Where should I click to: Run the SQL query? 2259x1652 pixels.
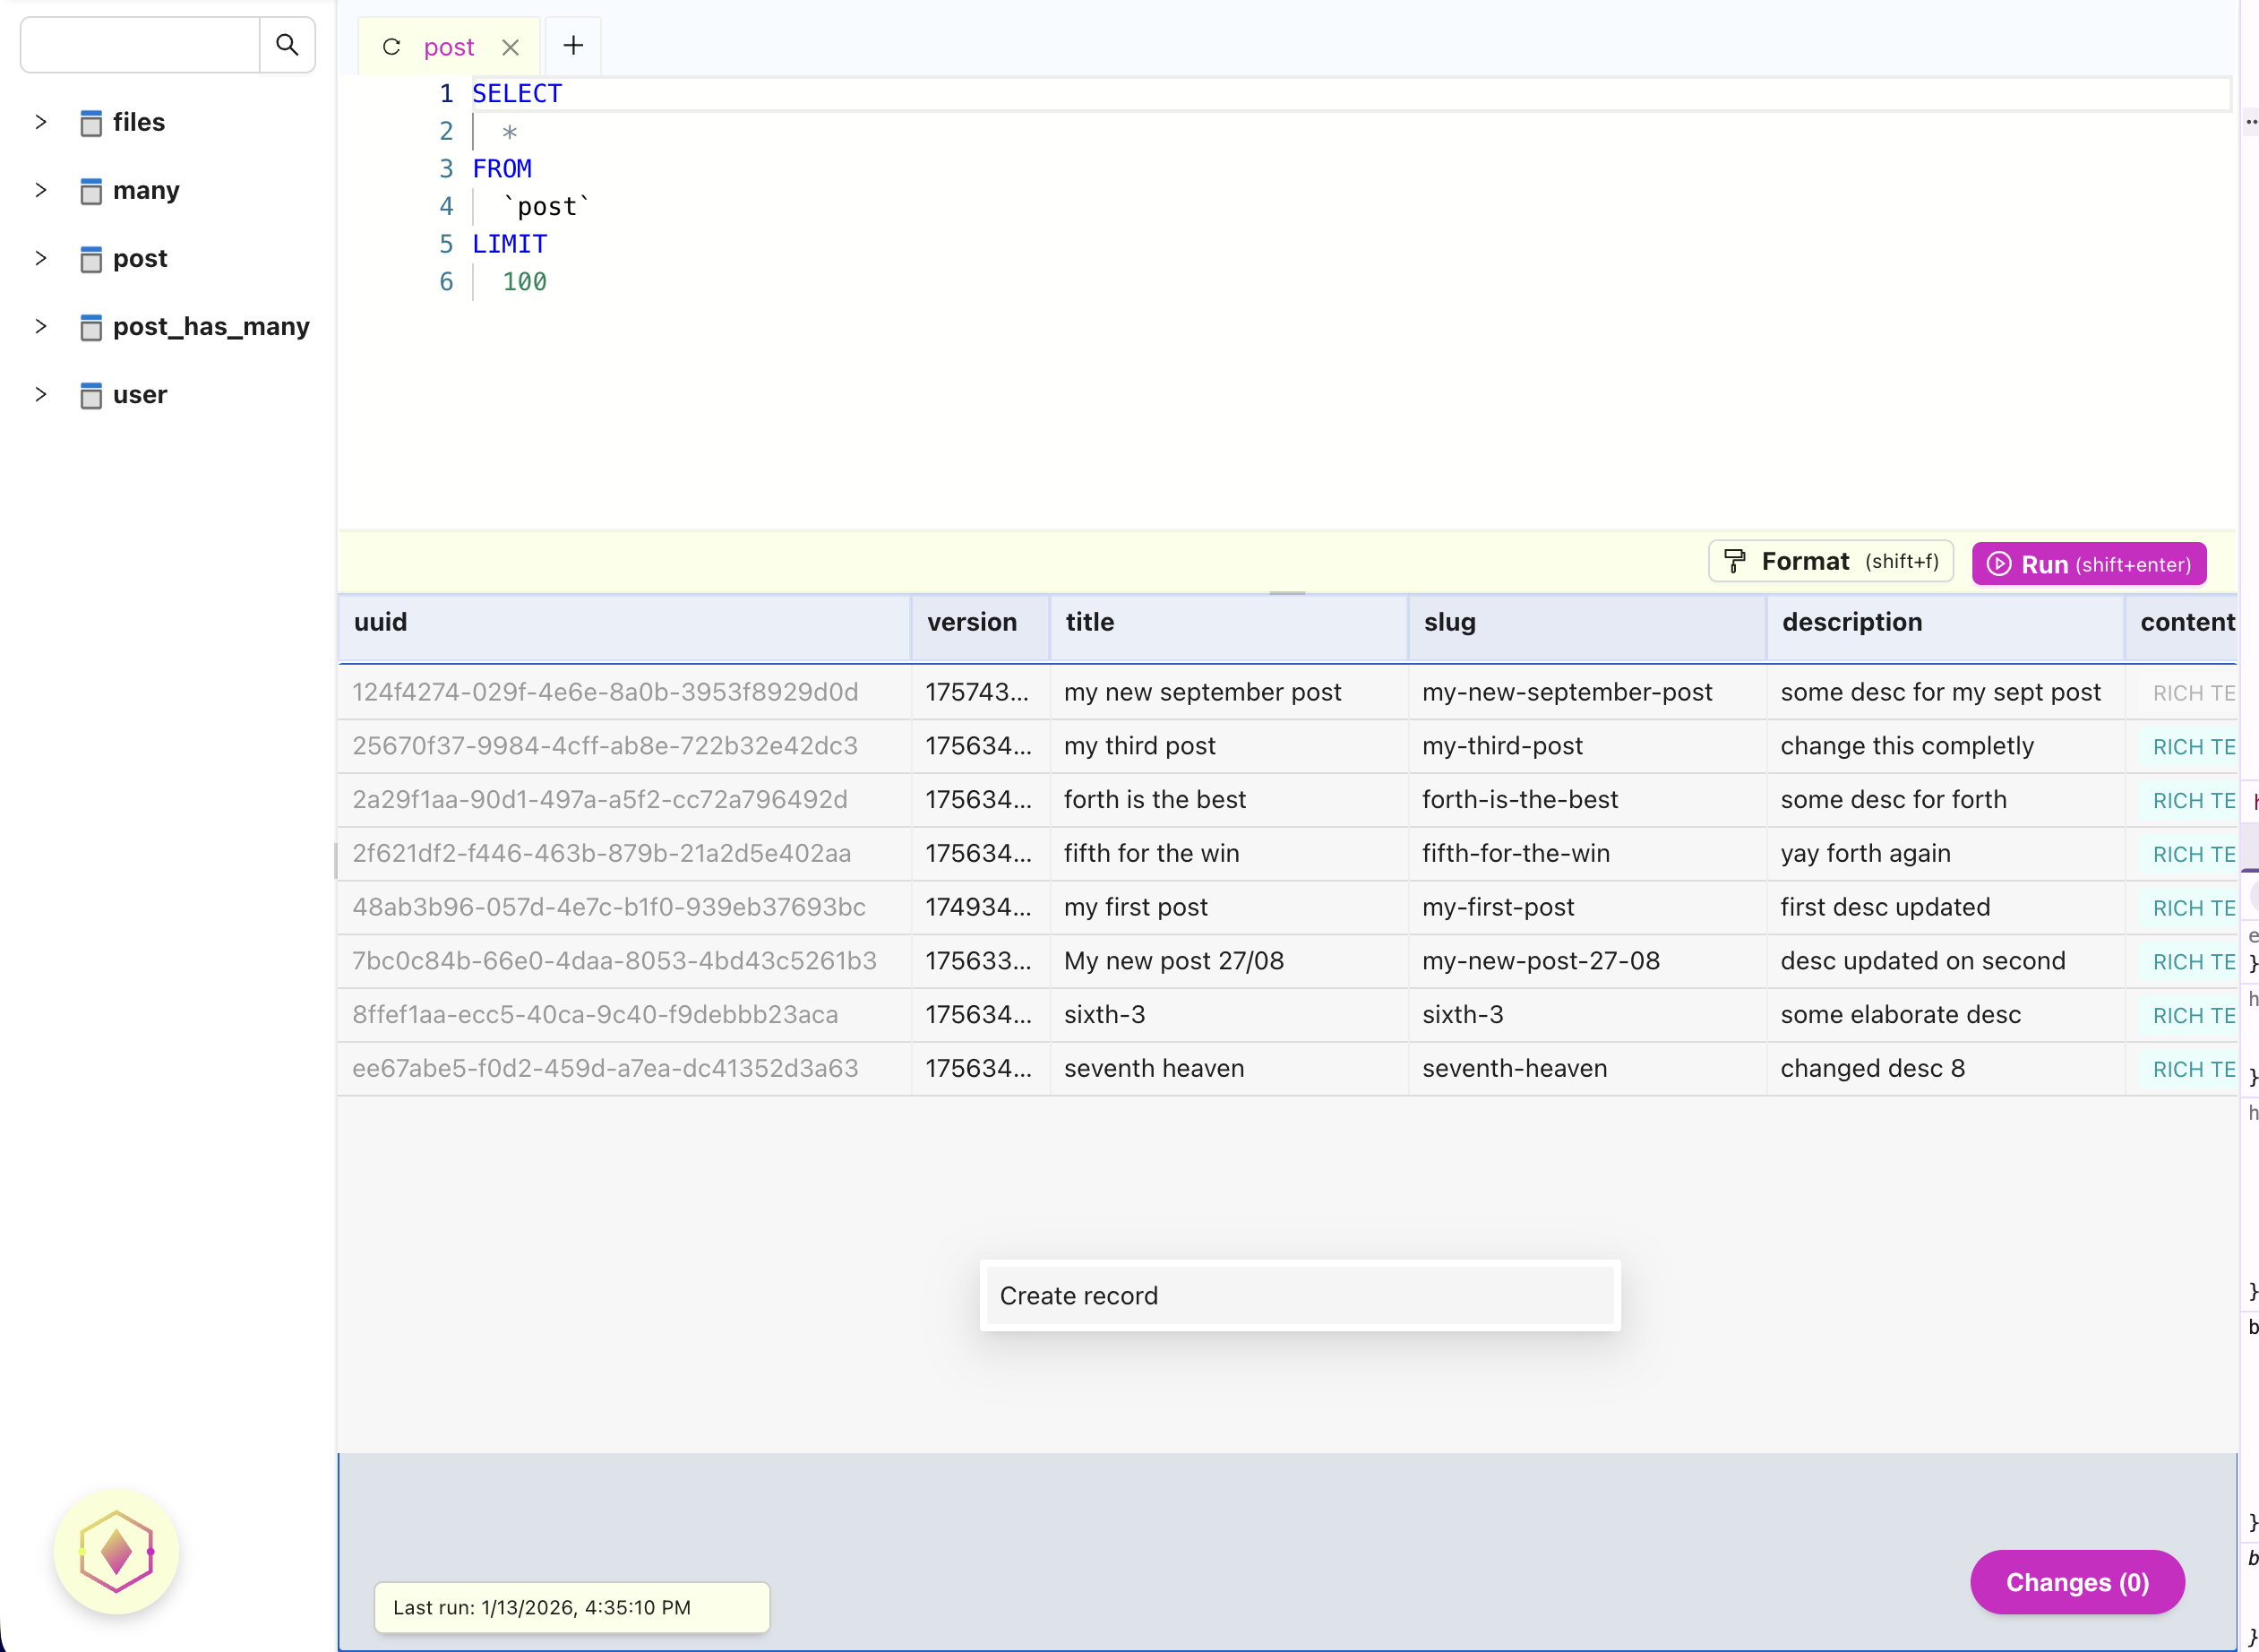click(x=2088, y=564)
